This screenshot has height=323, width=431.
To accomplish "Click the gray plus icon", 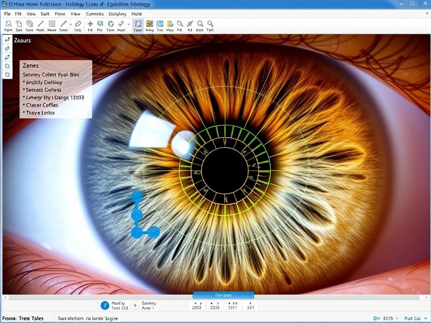I will 90,24.
